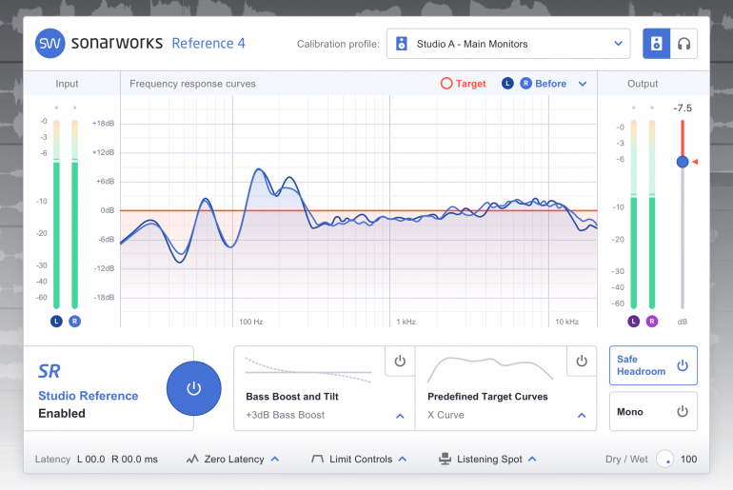Click the Limit Controls curve icon
Screen dimensions: 733x490
tap(317, 460)
